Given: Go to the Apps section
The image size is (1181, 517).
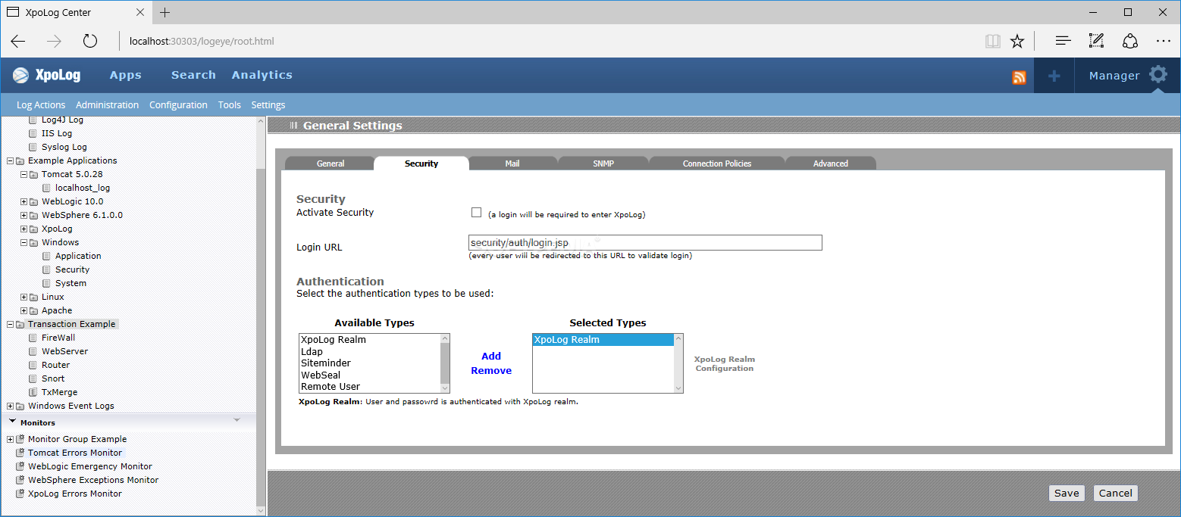Looking at the screenshot, I should 126,75.
